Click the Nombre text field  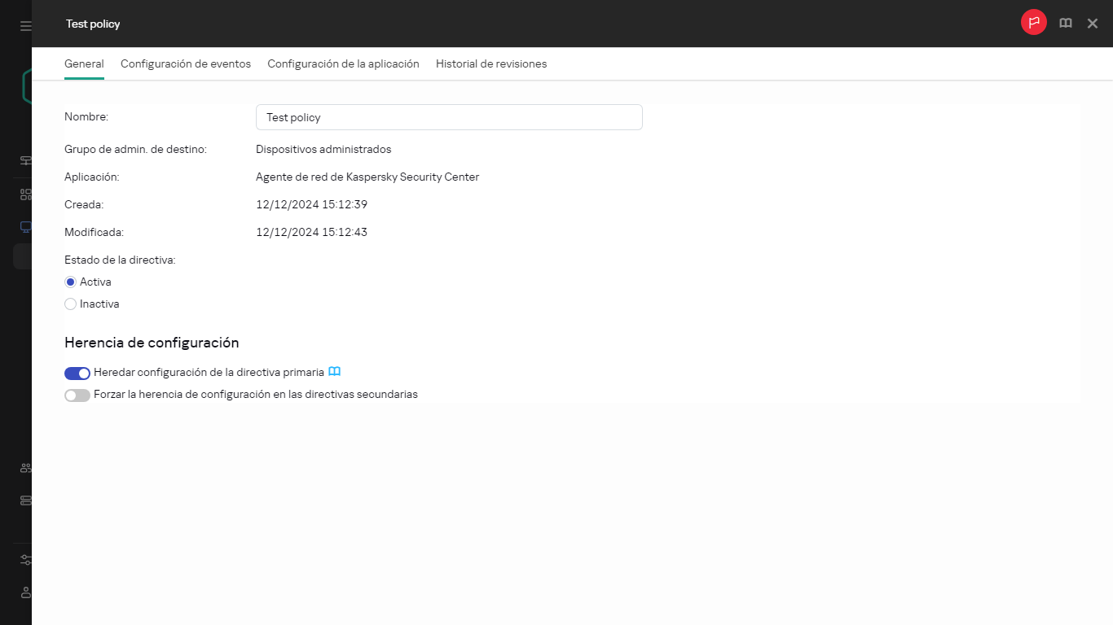point(449,117)
